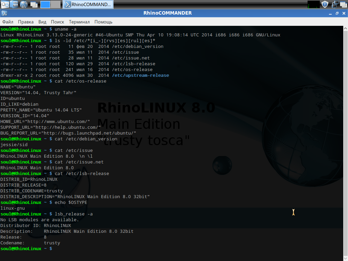
Task: Click the /etc/upstream-release directory entry
Action: 140,75
